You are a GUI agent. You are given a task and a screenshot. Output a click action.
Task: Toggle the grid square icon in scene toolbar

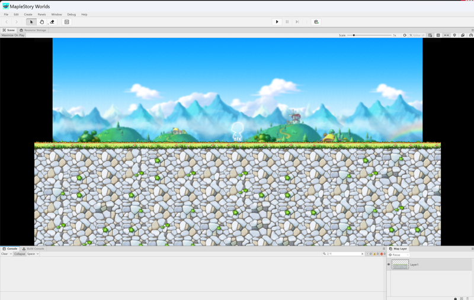438,36
